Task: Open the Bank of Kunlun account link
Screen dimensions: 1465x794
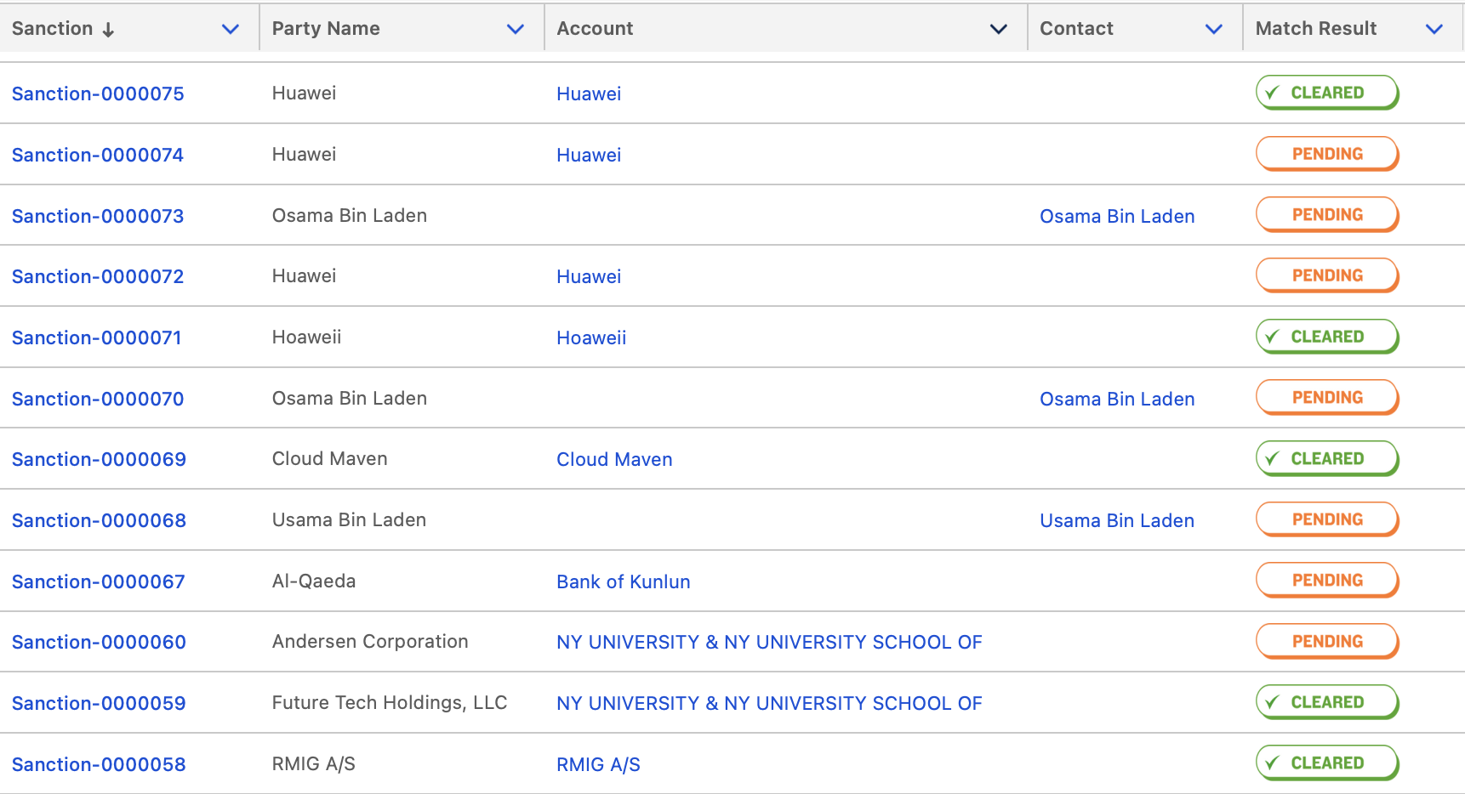Action: click(624, 581)
